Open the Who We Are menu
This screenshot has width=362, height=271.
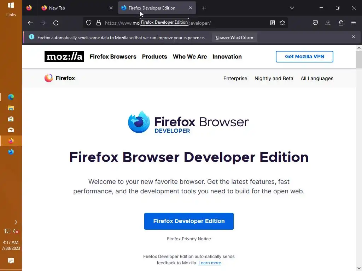pos(190,57)
